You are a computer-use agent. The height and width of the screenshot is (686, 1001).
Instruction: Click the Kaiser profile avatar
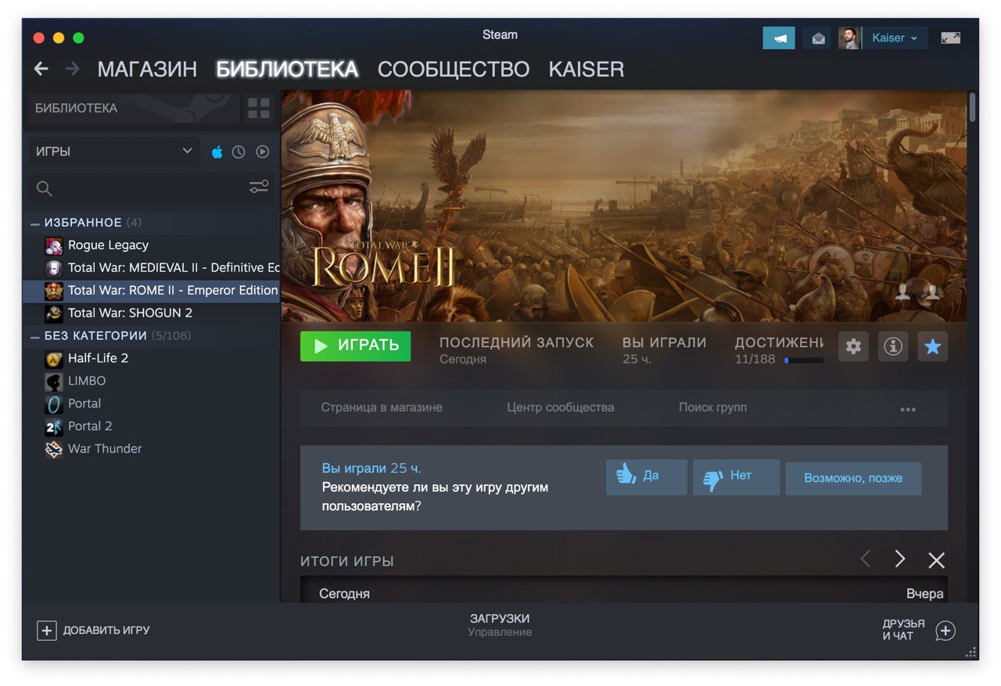tap(849, 38)
